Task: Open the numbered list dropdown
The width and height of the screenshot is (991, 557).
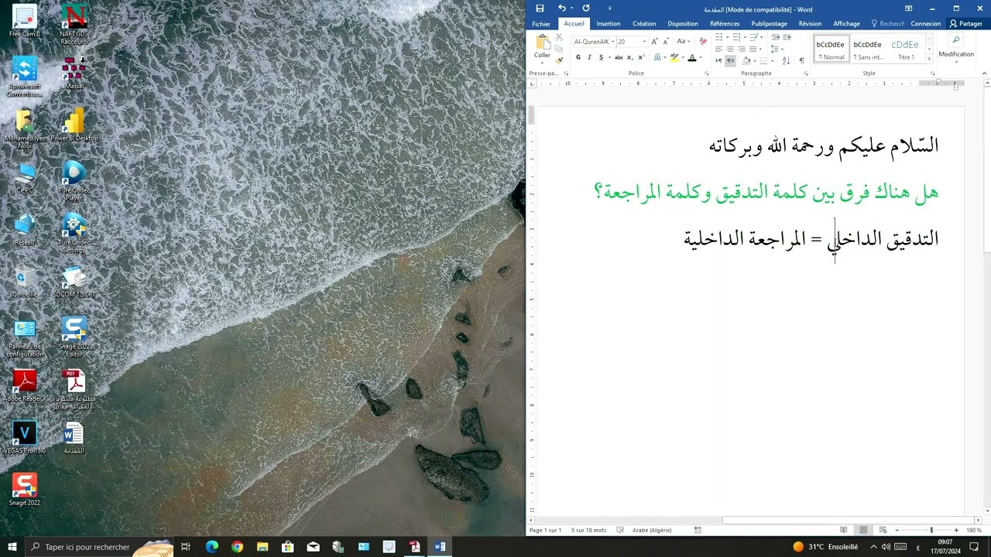Action: pos(745,37)
